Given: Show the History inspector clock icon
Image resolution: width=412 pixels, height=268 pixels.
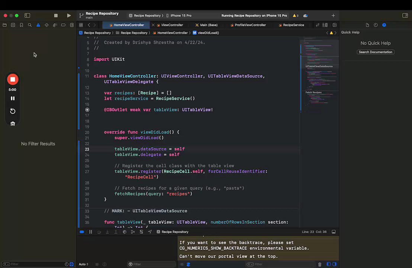Looking at the screenshot, I should (x=376, y=25).
